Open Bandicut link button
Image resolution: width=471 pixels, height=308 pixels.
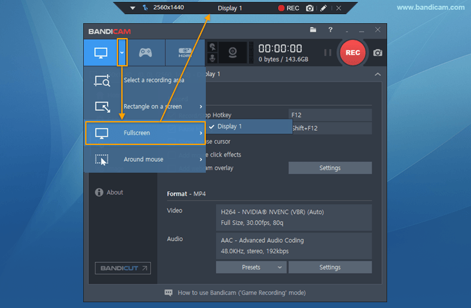123,268
